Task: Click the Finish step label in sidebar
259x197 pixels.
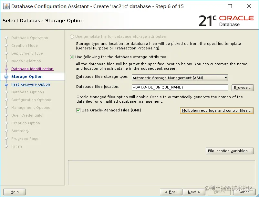Action: click(16, 147)
